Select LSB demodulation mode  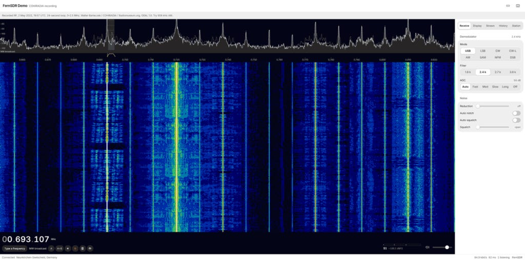point(483,51)
